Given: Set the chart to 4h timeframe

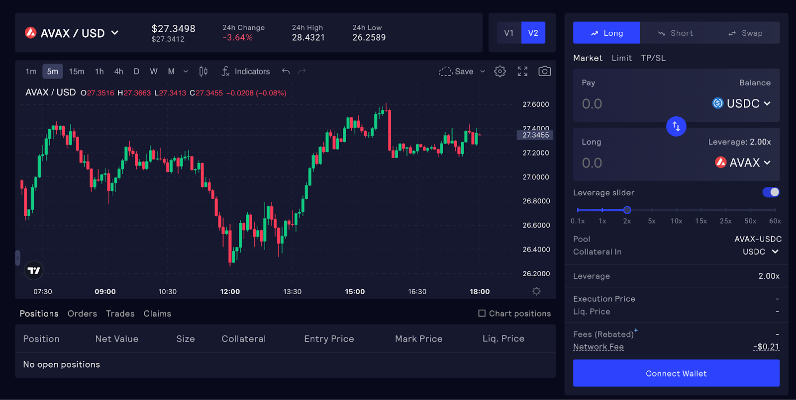Looking at the screenshot, I should click(118, 72).
